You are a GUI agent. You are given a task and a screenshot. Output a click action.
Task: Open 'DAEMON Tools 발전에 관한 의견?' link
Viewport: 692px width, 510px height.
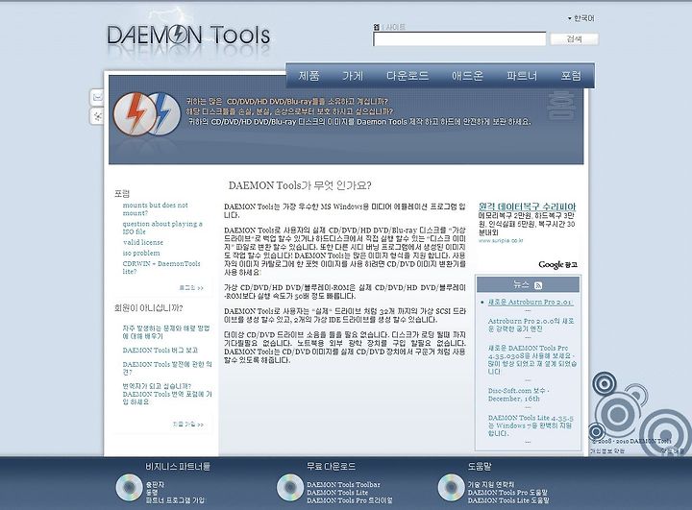click(167, 369)
